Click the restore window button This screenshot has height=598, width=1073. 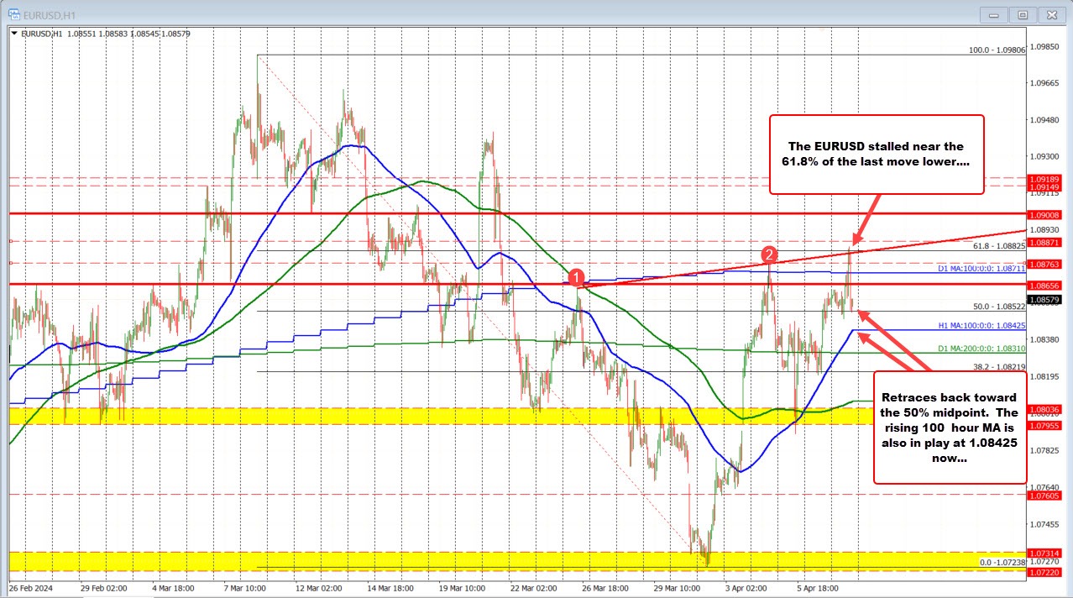[x=1022, y=14]
